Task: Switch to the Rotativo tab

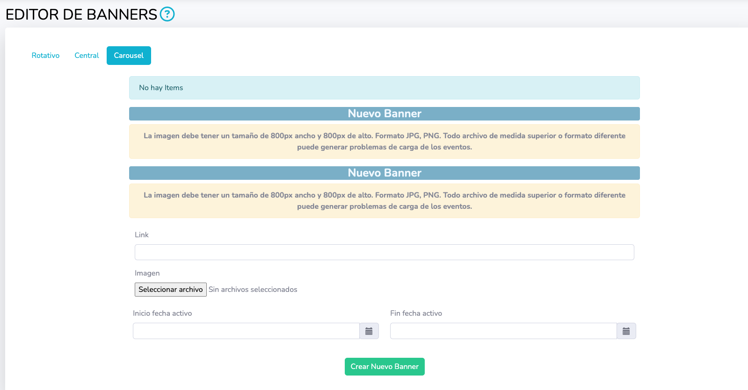Action: [x=45, y=56]
